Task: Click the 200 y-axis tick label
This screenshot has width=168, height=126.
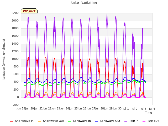Action: (16, 90)
